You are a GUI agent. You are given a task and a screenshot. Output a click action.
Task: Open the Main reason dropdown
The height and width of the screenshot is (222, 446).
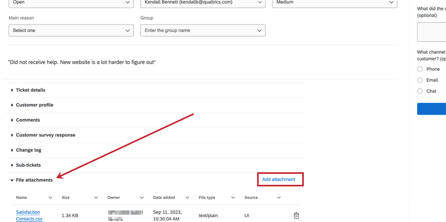71,30
